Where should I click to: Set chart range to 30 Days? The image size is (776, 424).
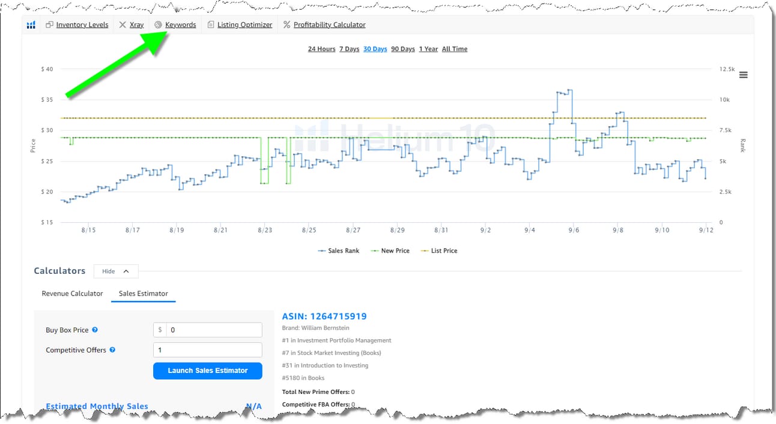click(375, 49)
